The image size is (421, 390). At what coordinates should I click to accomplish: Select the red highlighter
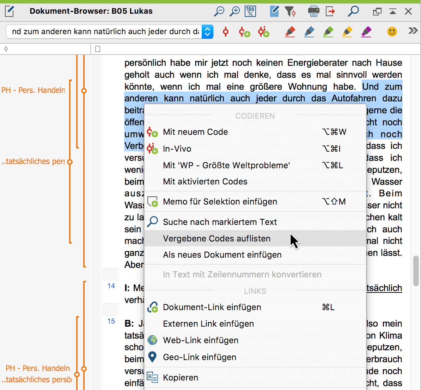[290, 32]
